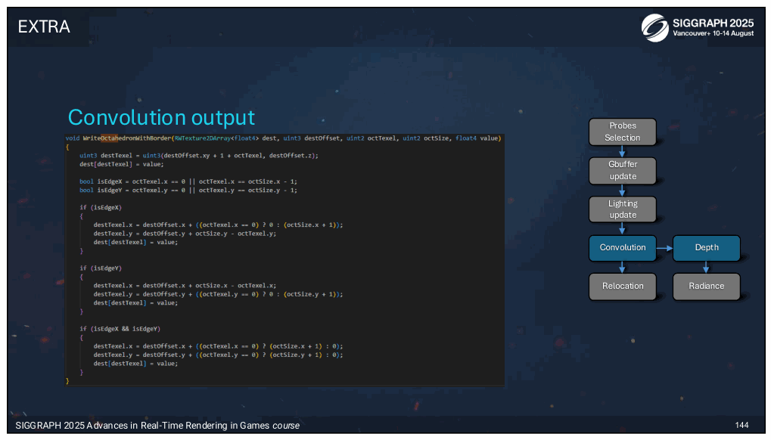Click arrow from Lighting update to Convolution
Viewport: 771px width, 440px height.
622,228
